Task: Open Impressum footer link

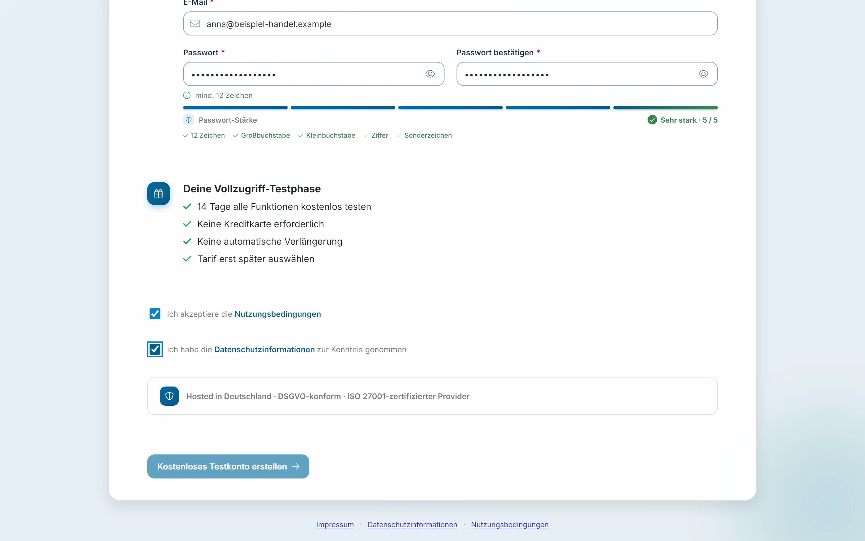Action: 335,524
